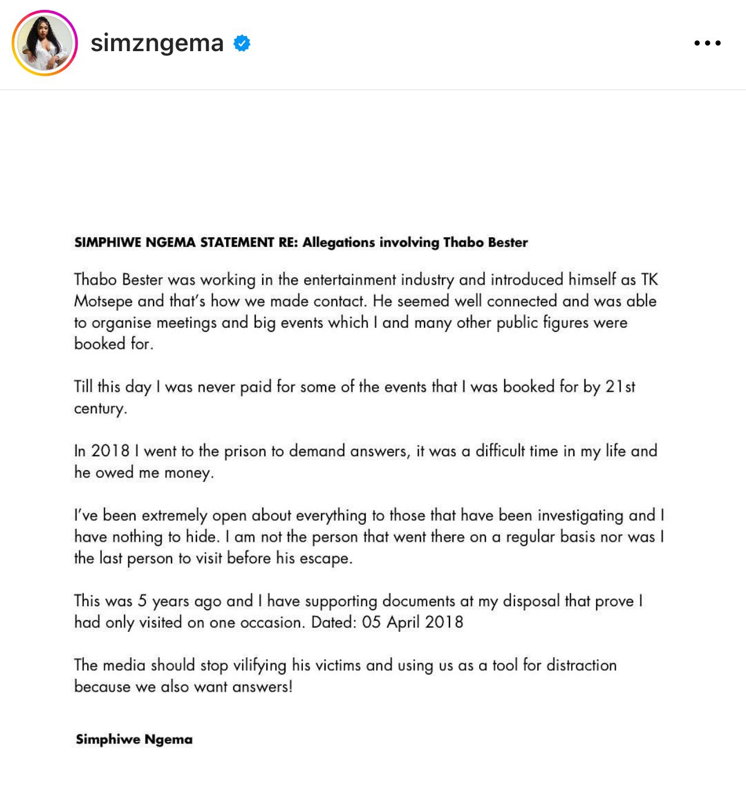Click the word "century." in the statement

pos(101,409)
